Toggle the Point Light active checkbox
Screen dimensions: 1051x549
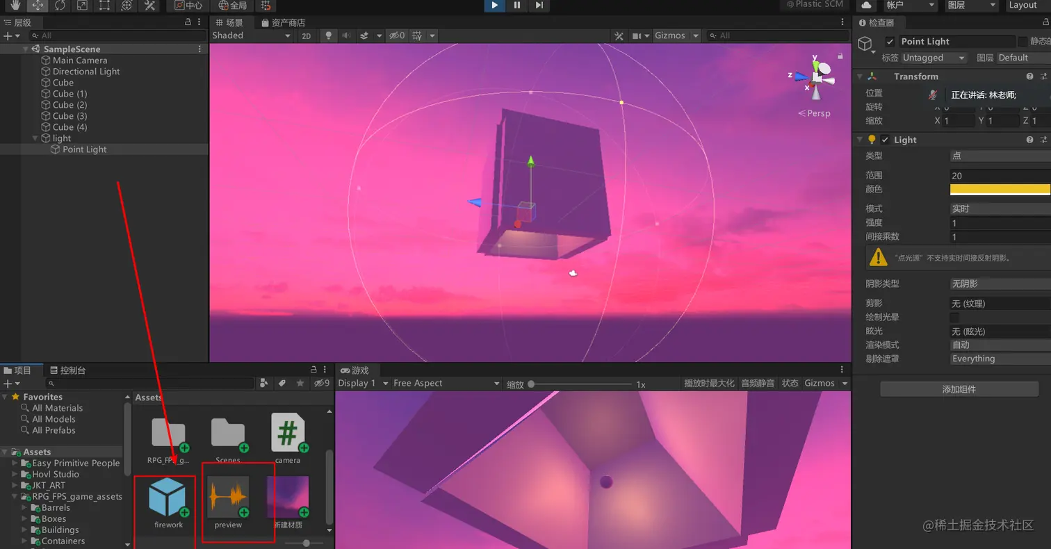pos(890,42)
